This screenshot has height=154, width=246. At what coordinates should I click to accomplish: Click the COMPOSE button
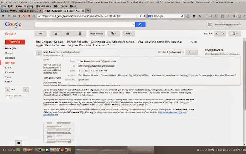tap(15, 42)
